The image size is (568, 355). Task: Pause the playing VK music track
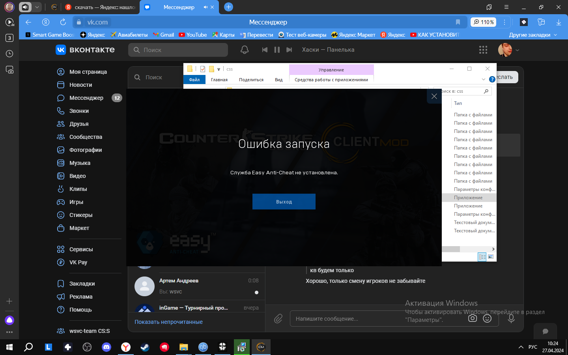(277, 50)
